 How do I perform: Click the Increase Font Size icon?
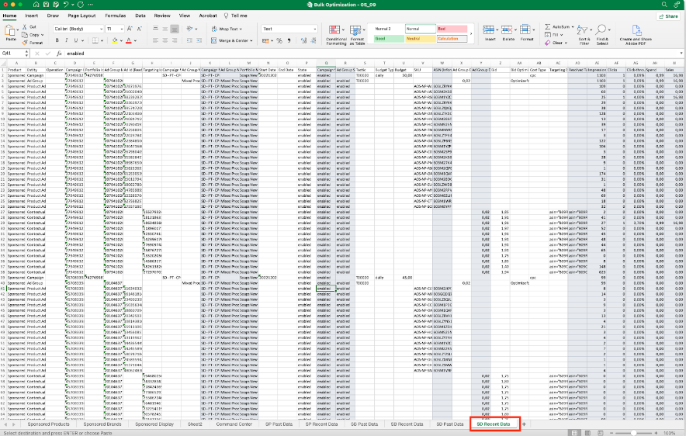point(131,29)
